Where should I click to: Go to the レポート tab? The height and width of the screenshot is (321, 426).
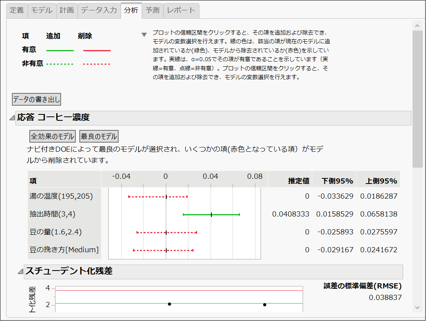[180, 11]
